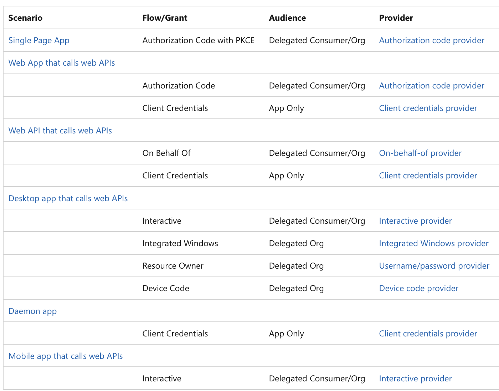Open the On-behalf-of provider link

coord(420,153)
